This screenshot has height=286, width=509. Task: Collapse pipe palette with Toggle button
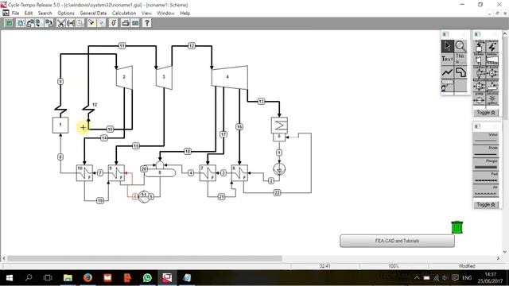tap(486, 205)
